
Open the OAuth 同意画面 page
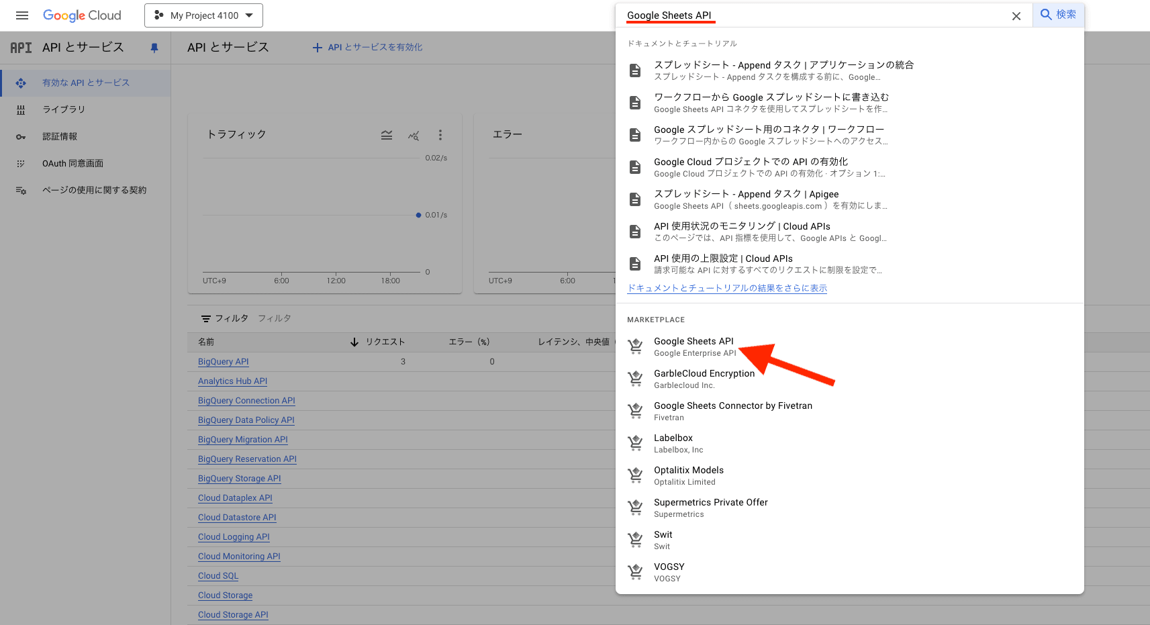point(74,163)
